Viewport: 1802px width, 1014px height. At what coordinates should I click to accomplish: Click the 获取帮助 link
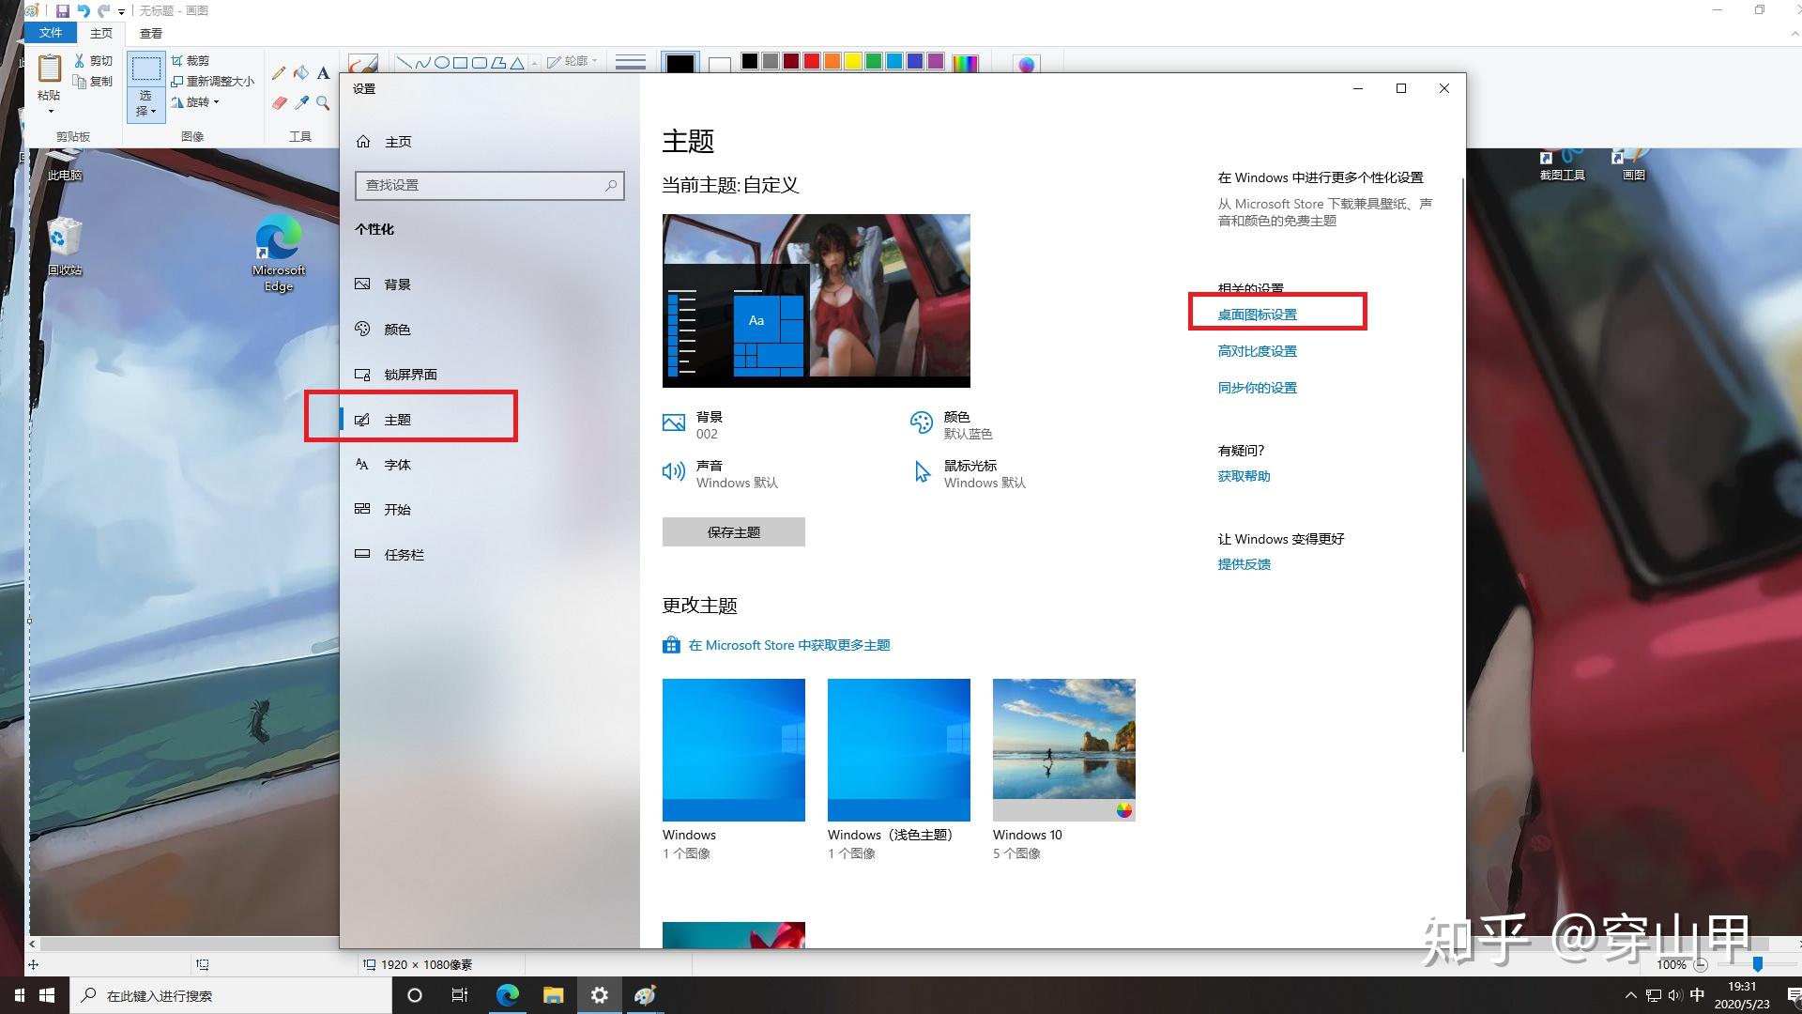tap(1244, 477)
